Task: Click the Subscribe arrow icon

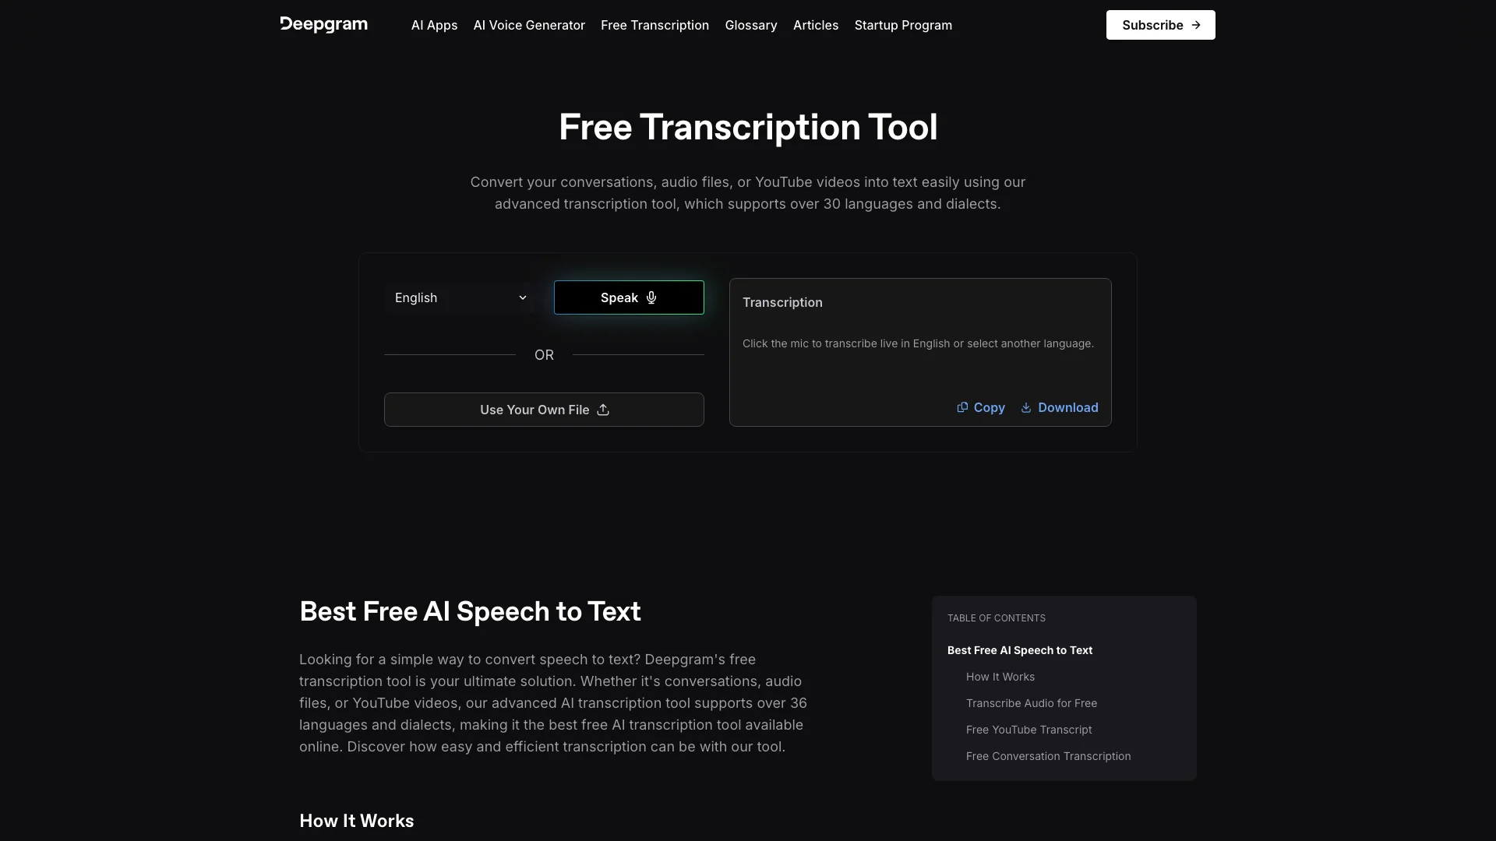Action: click(1196, 25)
